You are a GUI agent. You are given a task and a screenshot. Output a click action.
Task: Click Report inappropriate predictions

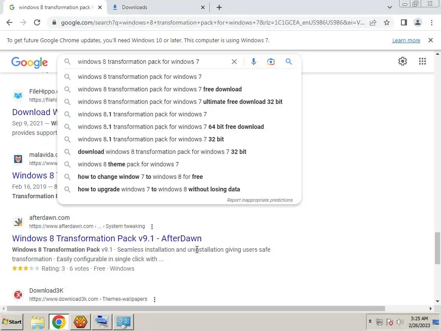(x=260, y=200)
